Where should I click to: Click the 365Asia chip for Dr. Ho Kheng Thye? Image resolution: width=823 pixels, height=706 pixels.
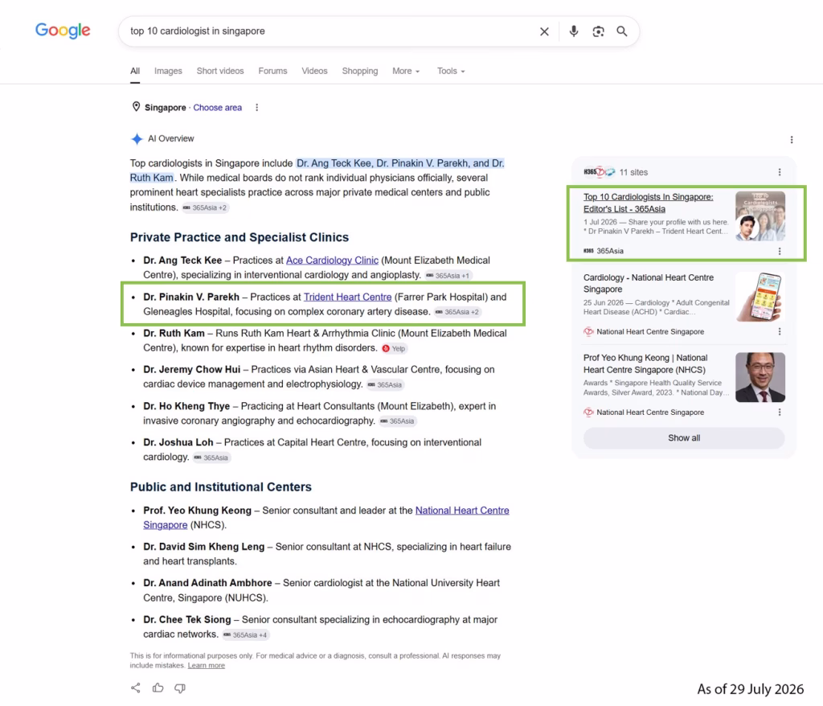click(x=397, y=421)
